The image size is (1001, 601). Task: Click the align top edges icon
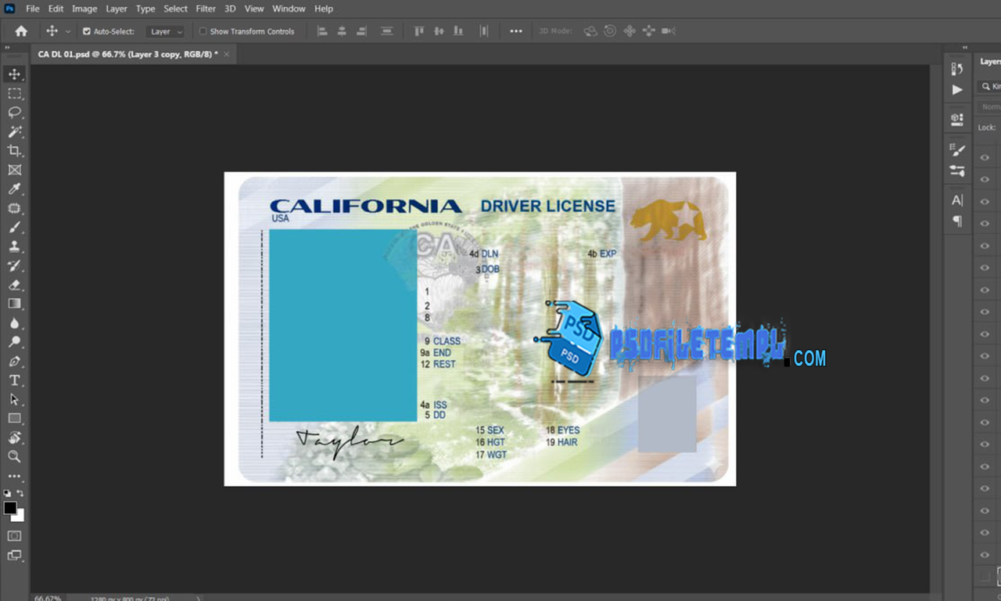[x=419, y=31]
